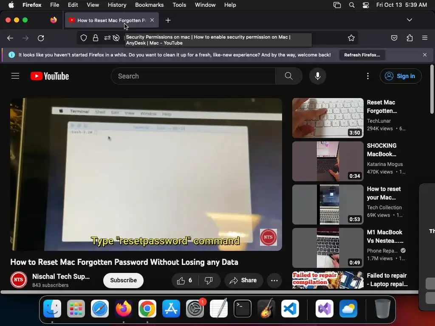
Task: Dismiss the refresh Firefox notification bar
Action: (425, 55)
